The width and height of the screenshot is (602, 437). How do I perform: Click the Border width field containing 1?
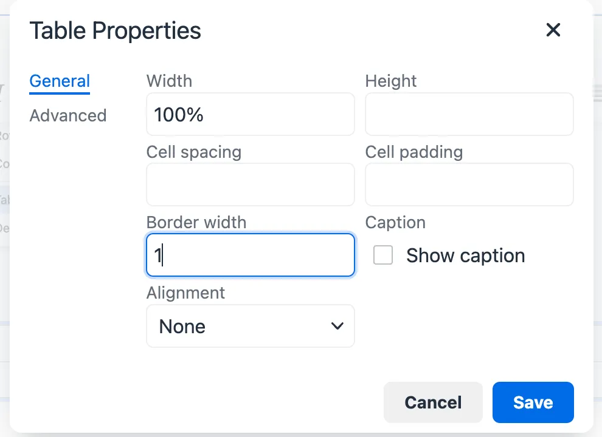tap(250, 256)
